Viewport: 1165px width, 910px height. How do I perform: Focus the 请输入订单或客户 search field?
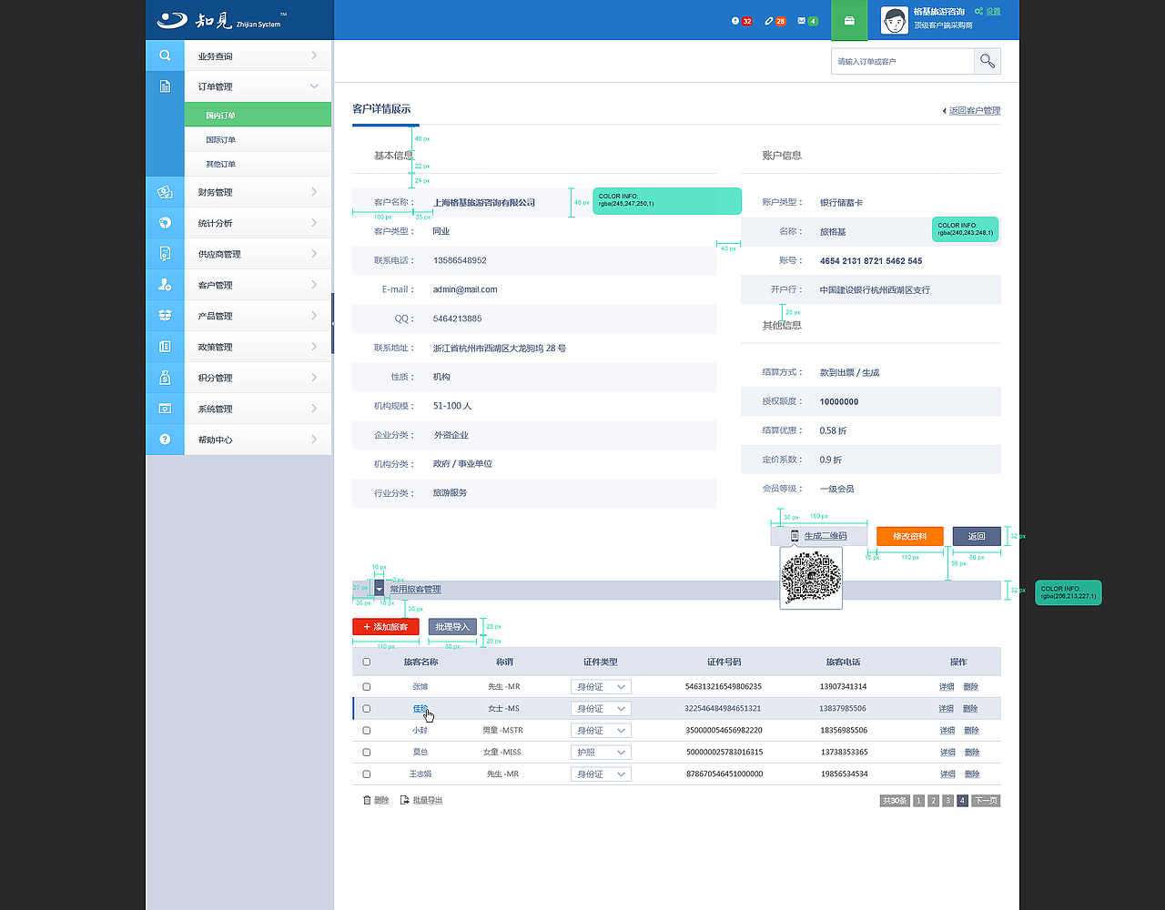(x=903, y=61)
